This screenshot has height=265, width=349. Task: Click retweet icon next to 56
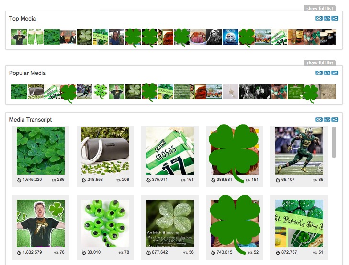tap(185, 253)
